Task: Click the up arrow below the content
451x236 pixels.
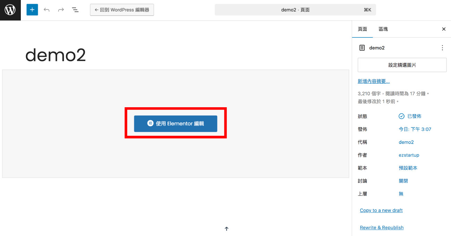Action: point(227,229)
